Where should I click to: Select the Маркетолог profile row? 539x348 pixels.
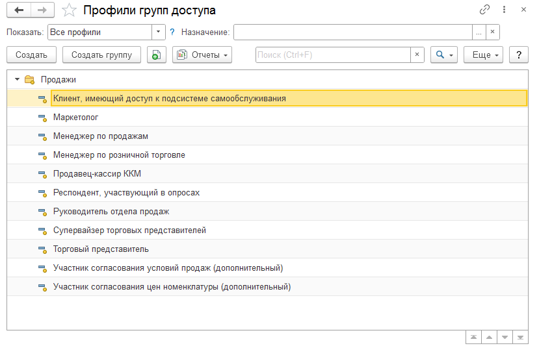click(75, 118)
